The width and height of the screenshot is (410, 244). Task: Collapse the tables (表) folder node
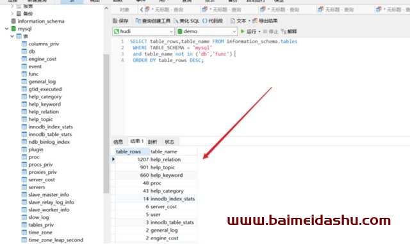point(12,36)
